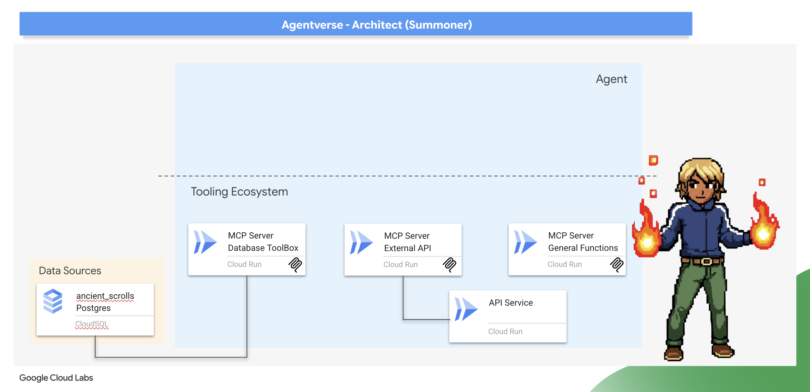Click Cloud Run icon on General Functions card
Image resolution: width=810 pixels, height=392 pixels.
pos(525,242)
